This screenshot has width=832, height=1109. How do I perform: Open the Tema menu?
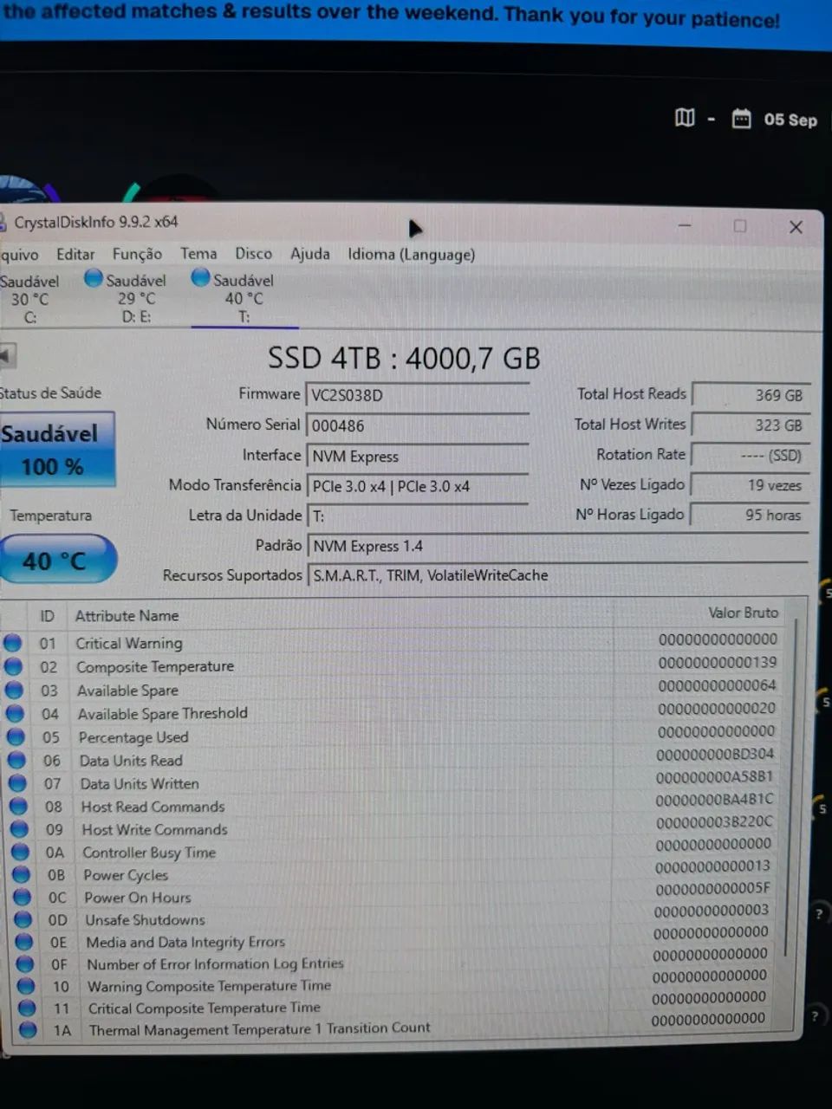click(x=198, y=254)
